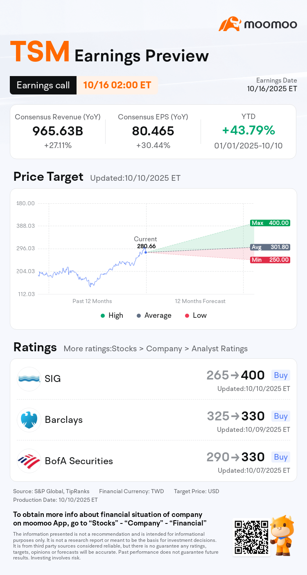Click the QR code image
Screen dimensions: 307x575
(x=251, y=537)
